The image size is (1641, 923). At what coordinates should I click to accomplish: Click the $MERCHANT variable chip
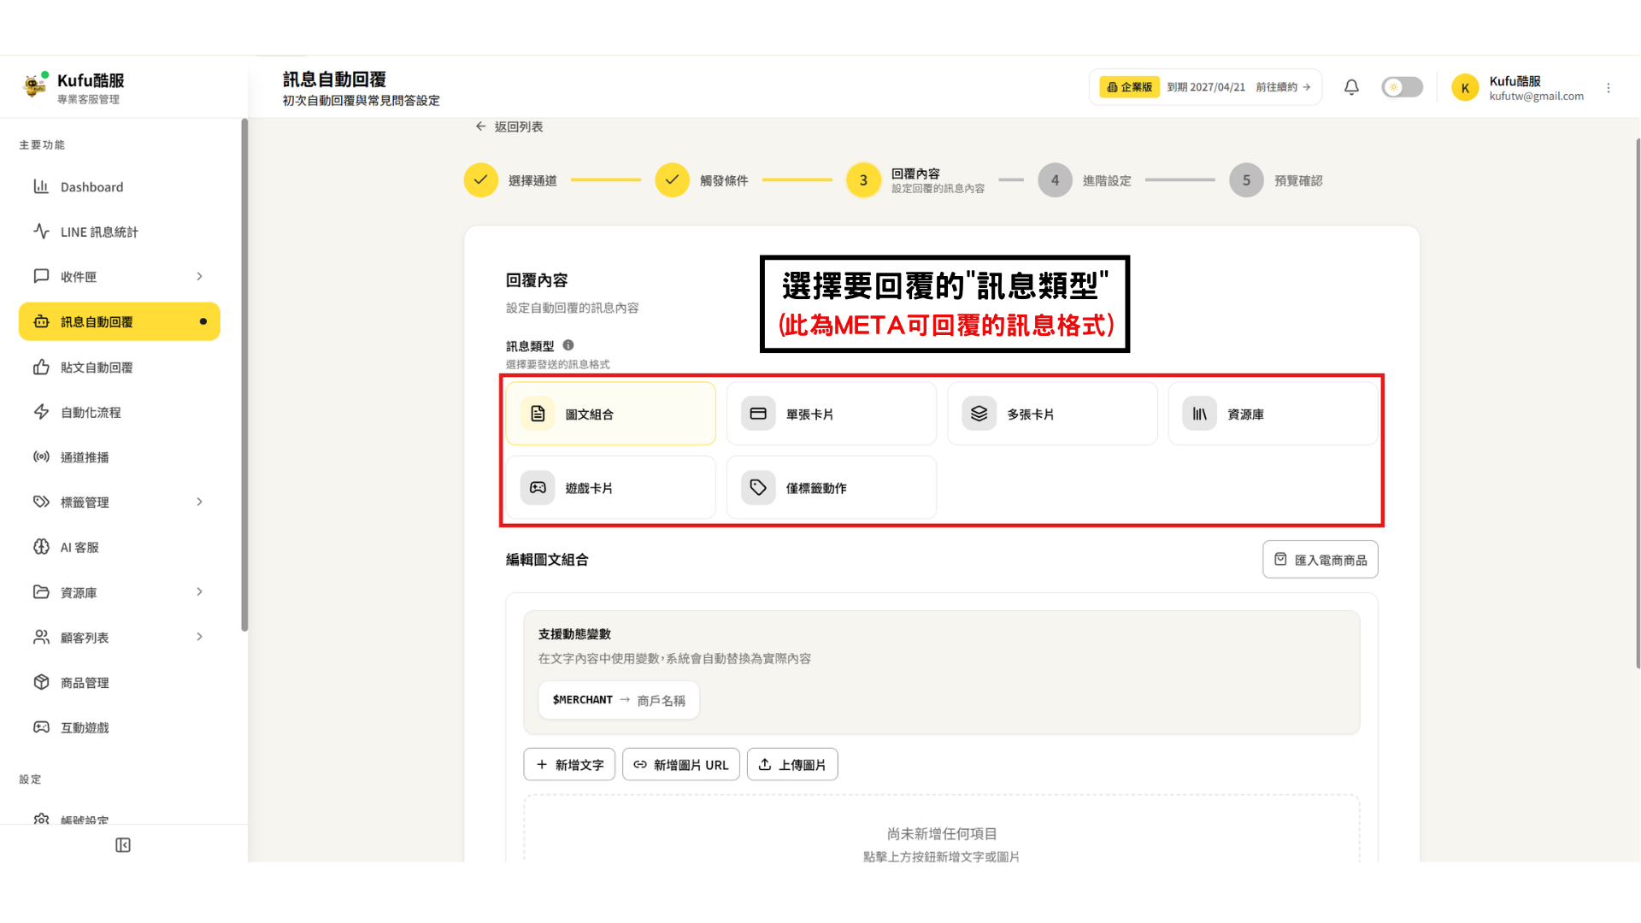pyautogui.click(x=619, y=700)
